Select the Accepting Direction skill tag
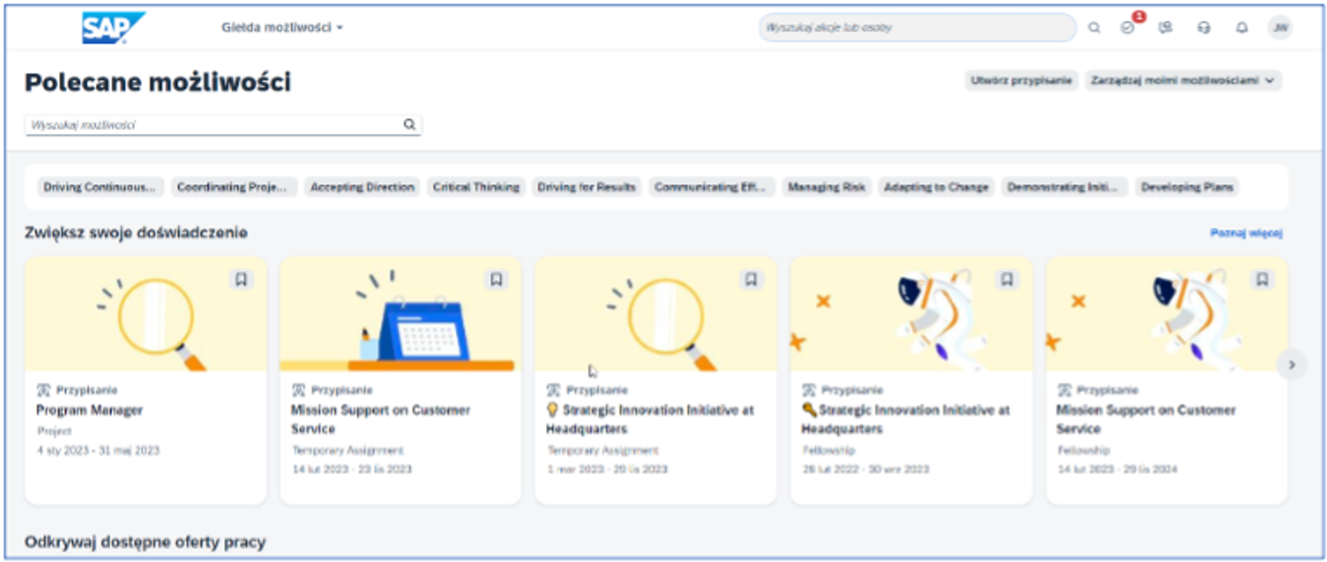This screenshot has width=1327, height=562. [362, 187]
